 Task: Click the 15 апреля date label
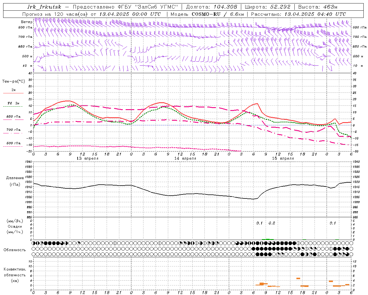point(283,158)
